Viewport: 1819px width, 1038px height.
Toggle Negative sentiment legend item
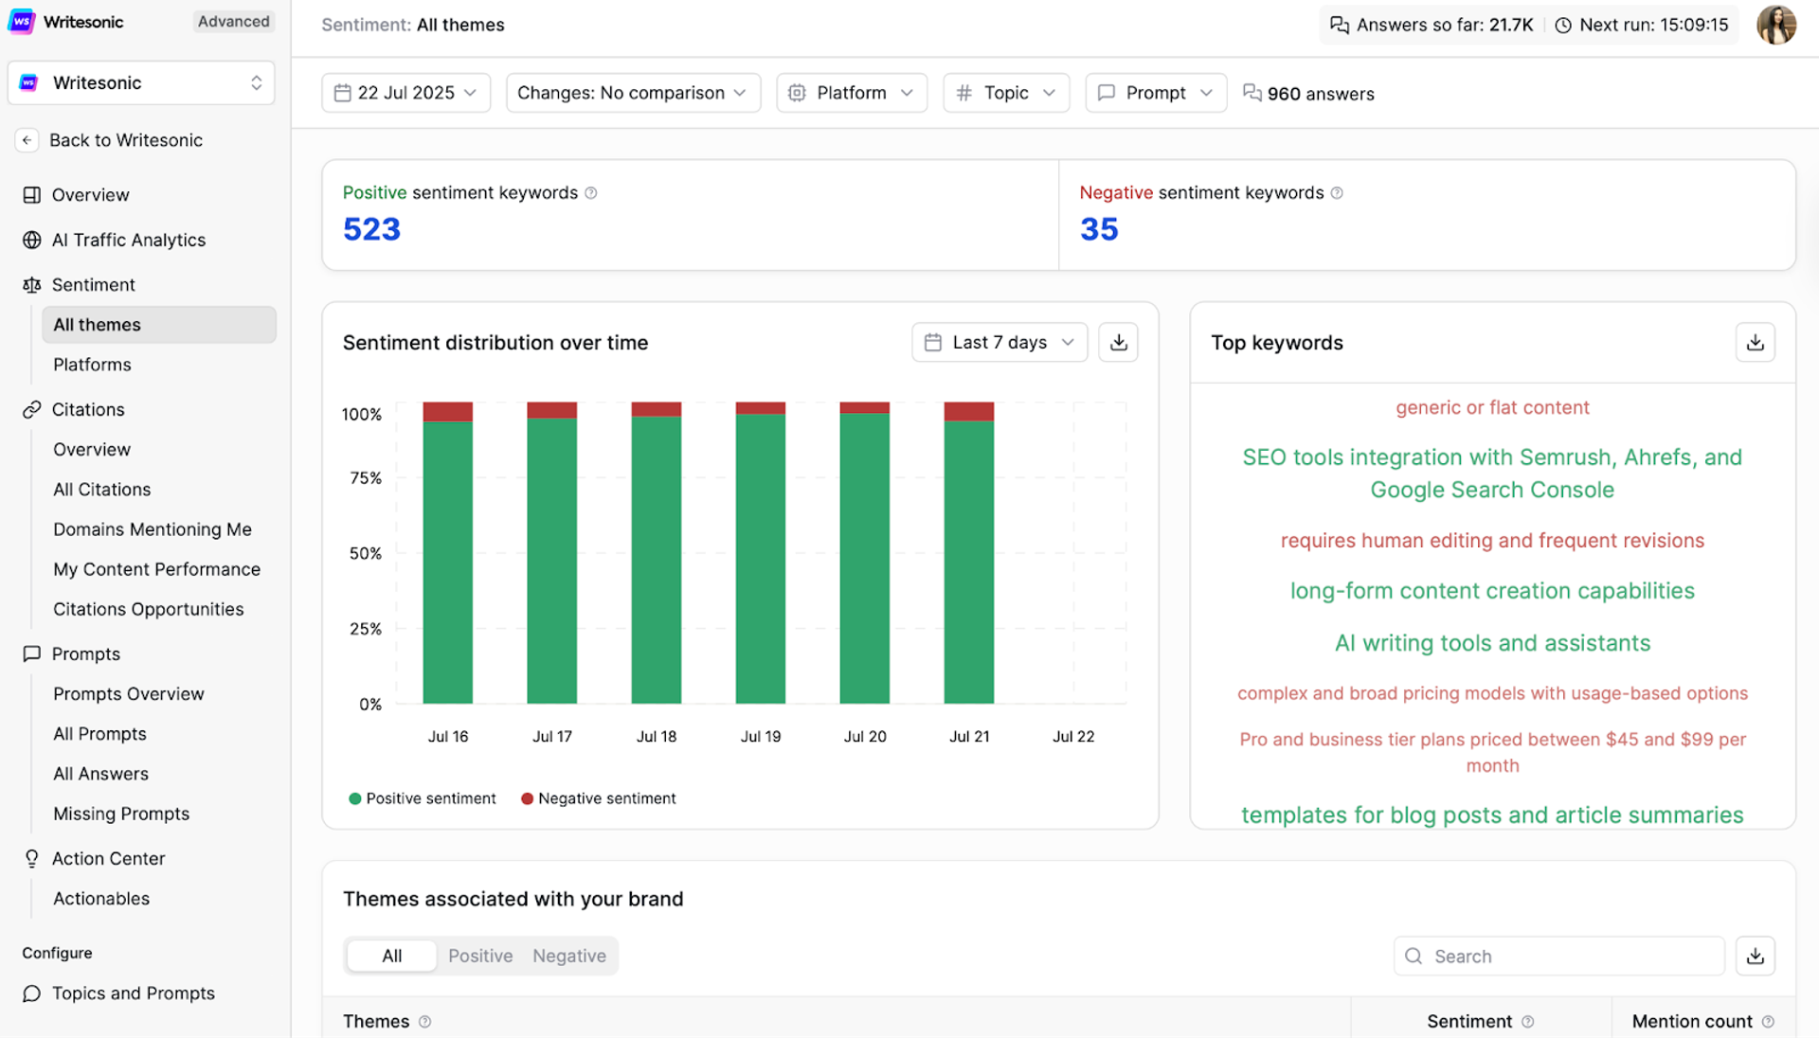coord(599,798)
